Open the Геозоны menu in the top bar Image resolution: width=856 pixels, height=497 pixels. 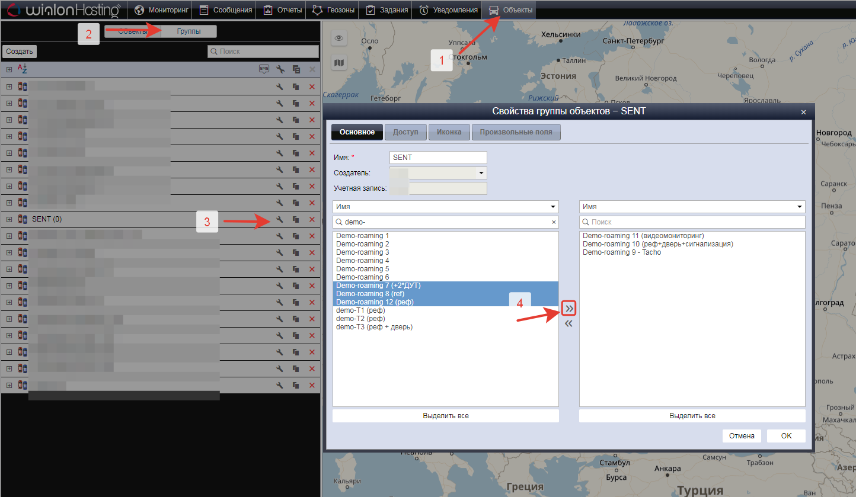click(335, 9)
